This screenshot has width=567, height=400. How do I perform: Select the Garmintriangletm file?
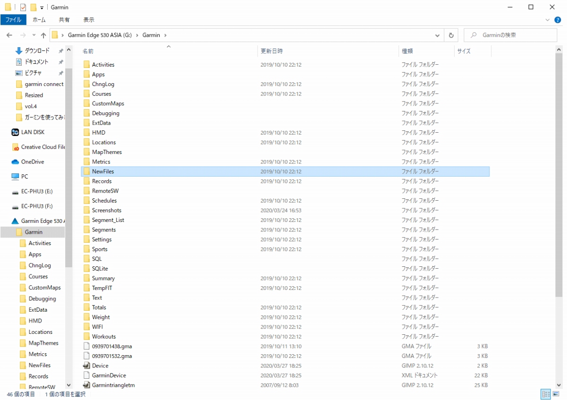point(113,385)
